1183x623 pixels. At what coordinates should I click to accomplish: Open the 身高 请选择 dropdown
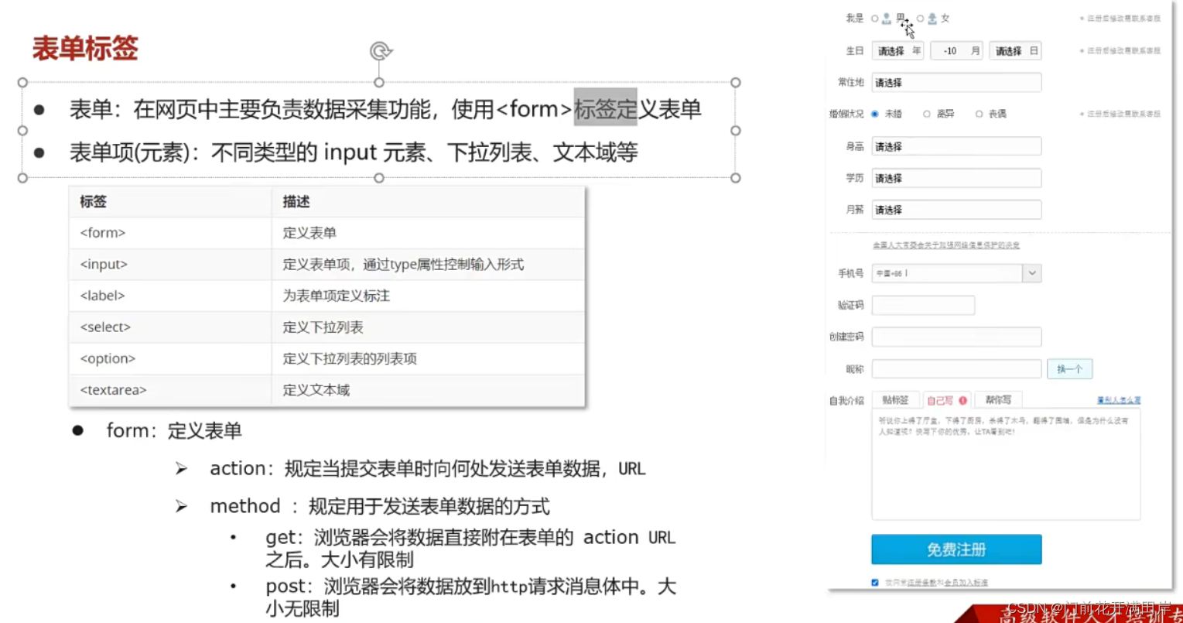956,146
